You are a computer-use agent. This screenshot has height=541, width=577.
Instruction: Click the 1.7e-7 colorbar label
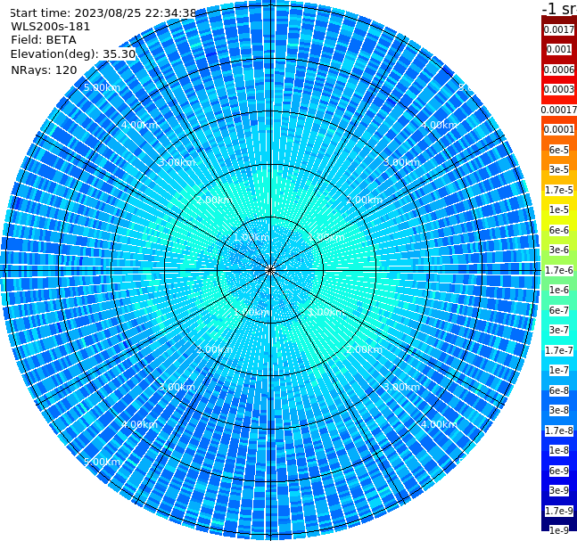559,350
